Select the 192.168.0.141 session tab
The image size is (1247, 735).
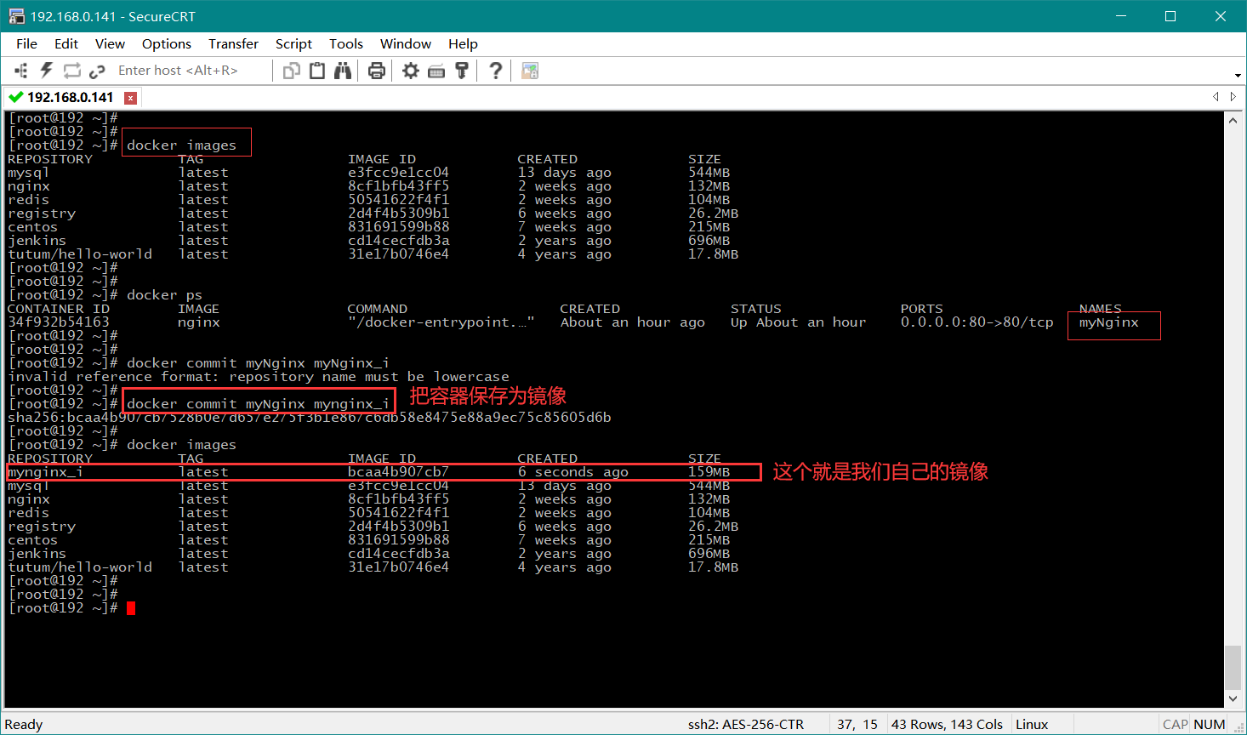[x=70, y=97]
